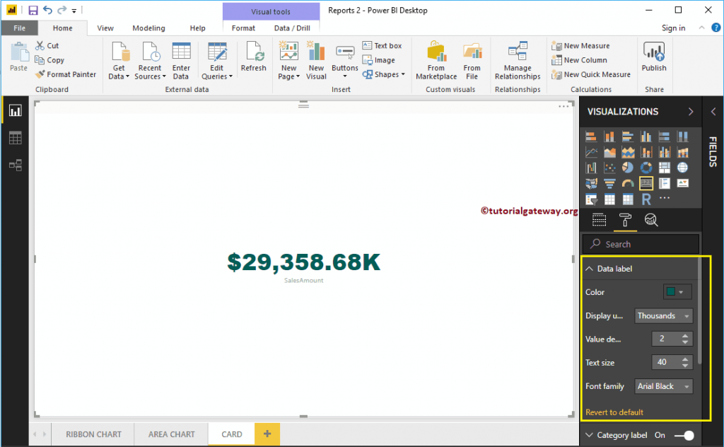Image resolution: width=724 pixels, height=447 pixels.
Task: Open the Font family dropdown
Action: point(663,386)
